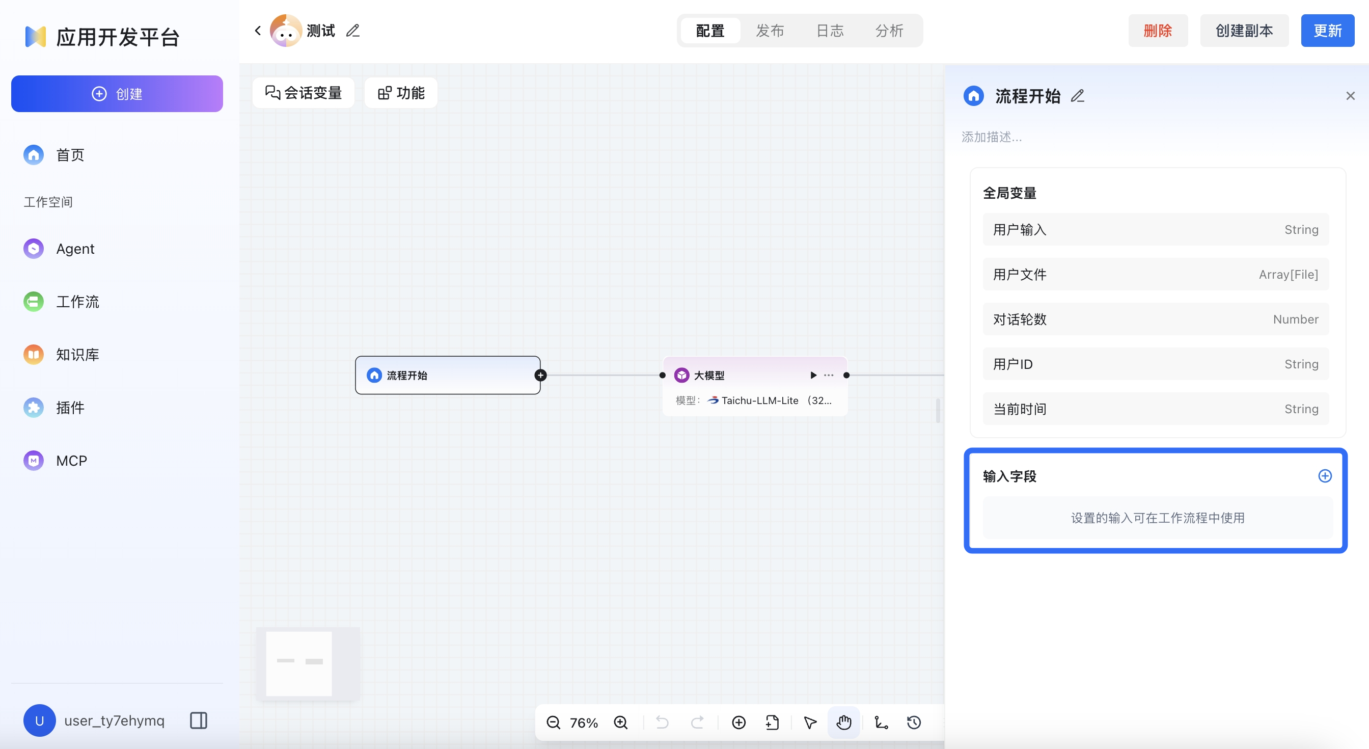Toggle the sidebar collapse icon
Image resolution: width=1369 pixels, height=749 pixels.
[199, 720]
